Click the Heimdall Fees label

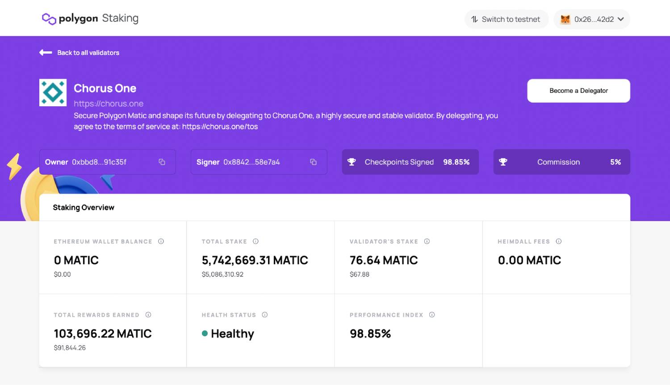pos(523,242)
